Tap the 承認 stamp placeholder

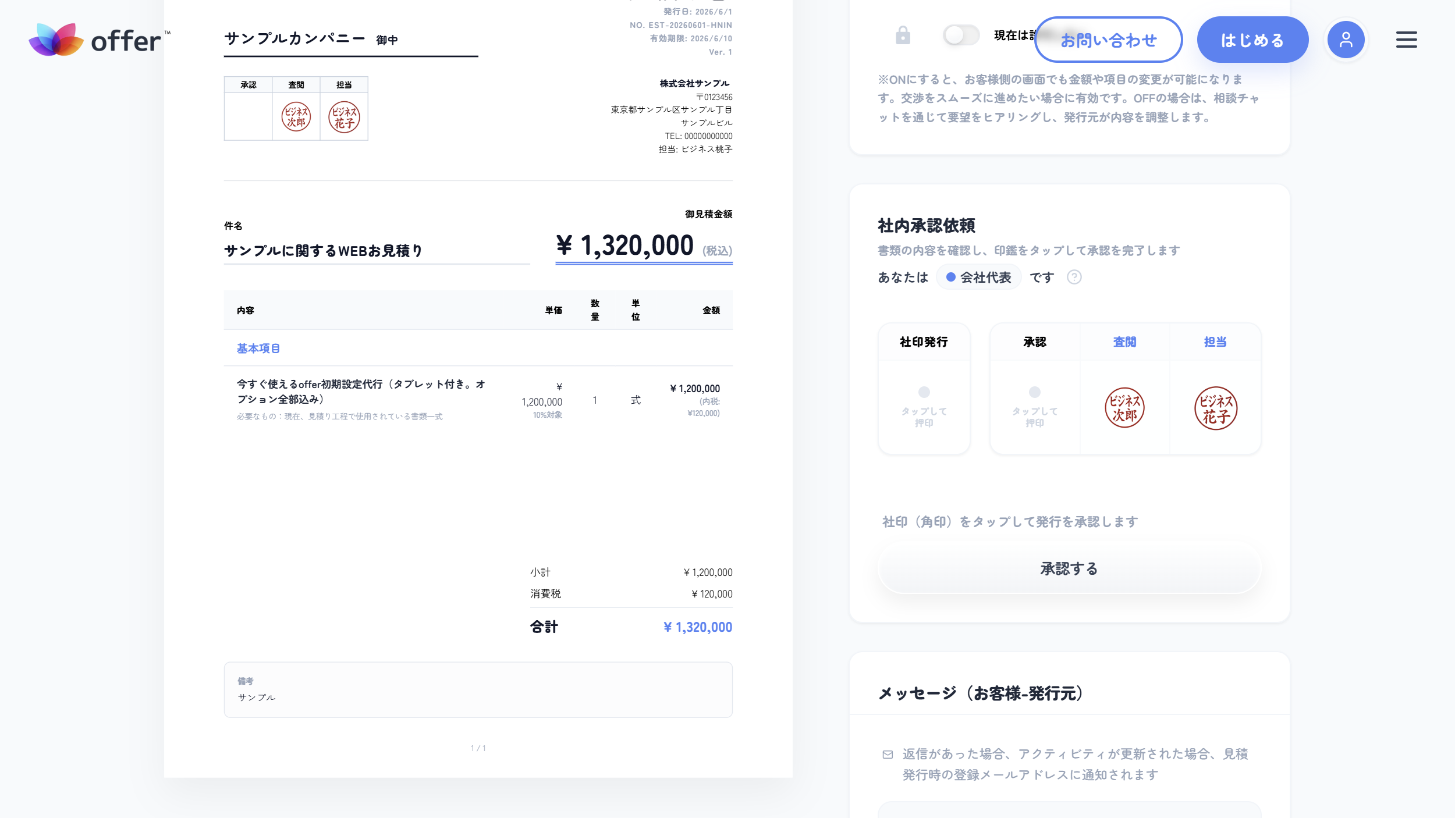pyautogui.click(x=1034, y=407)
